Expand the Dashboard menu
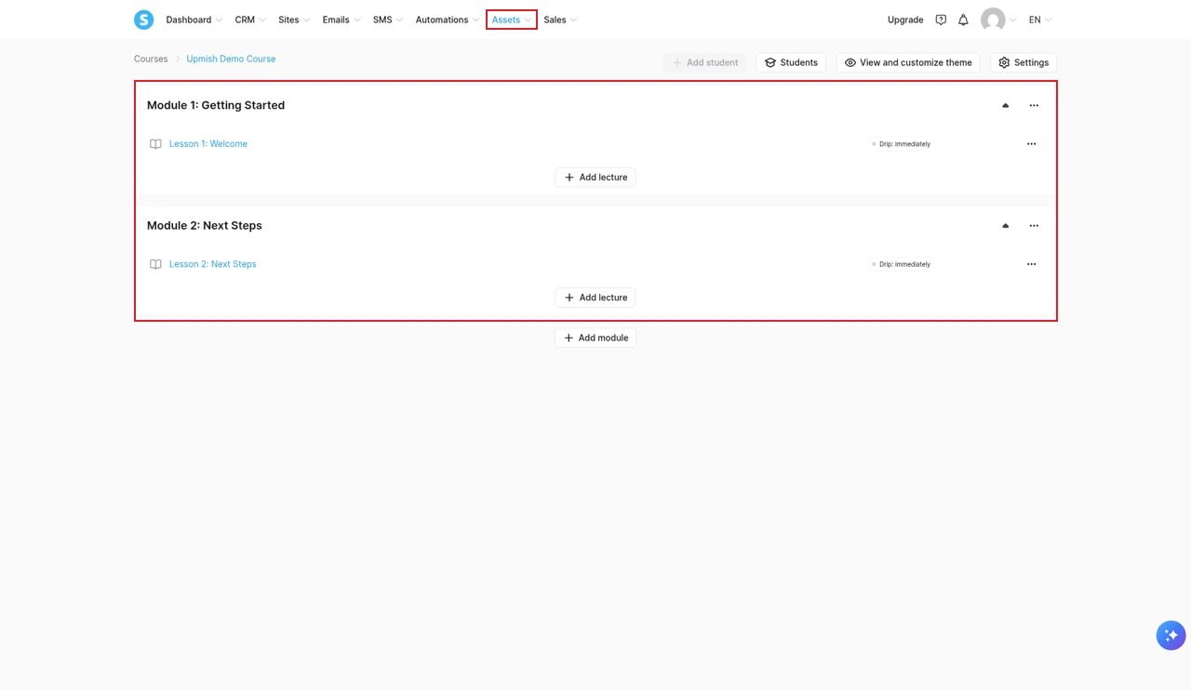Image resolution: width=1191 pixels, height=690 pixels. pos(194,20)
